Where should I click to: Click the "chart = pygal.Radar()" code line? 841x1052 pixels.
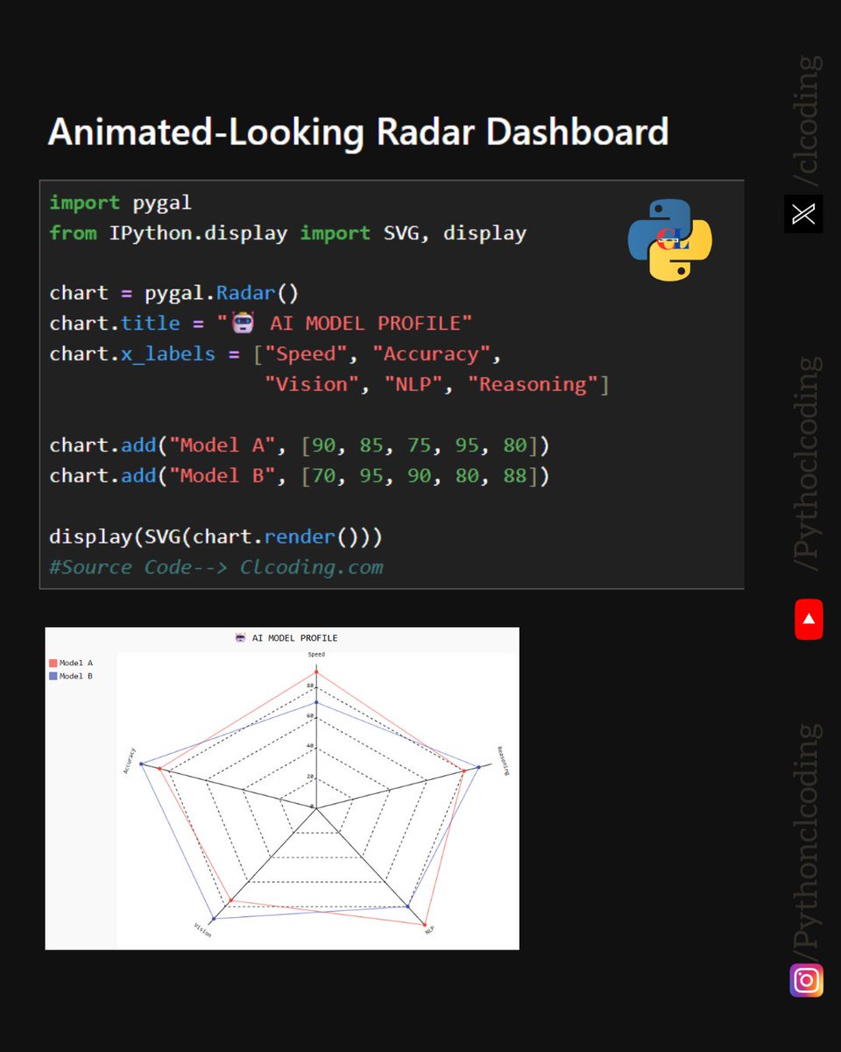[x=174, y=293]
